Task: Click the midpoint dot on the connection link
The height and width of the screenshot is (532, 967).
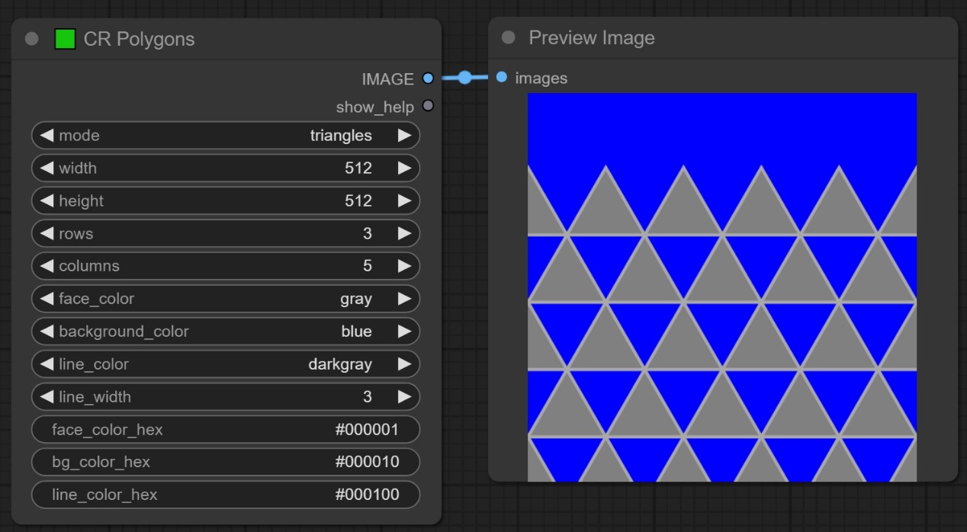Action: pos(464,77)
